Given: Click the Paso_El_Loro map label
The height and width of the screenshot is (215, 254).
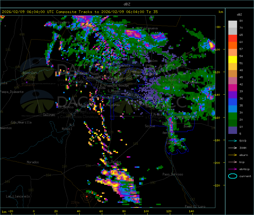Looking at the screenshot, I should coord(195,207).
